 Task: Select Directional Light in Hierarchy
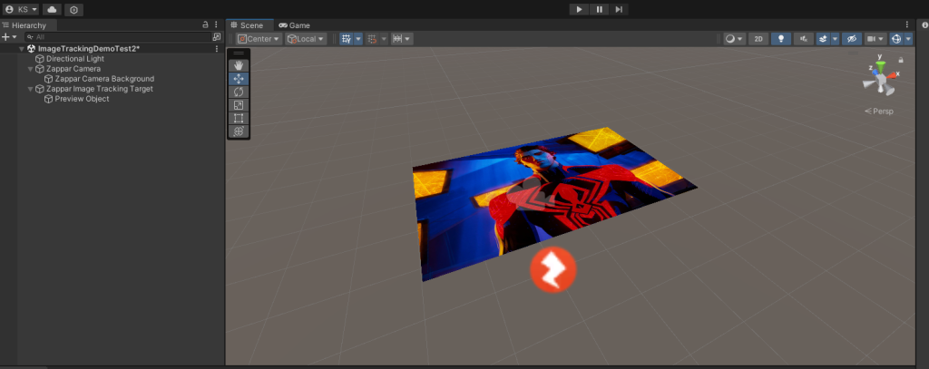[x=74, y=59]
